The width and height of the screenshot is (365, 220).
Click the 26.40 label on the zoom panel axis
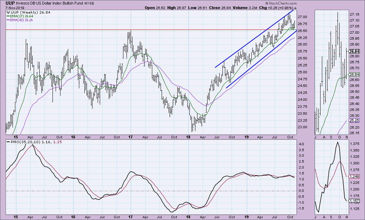click(354, 104)
